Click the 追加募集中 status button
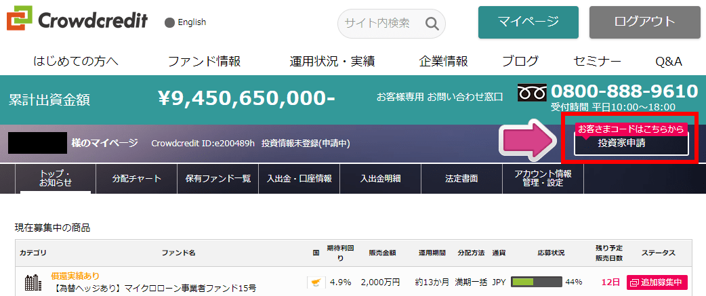Screen dimensions: 706x296 click(657, 282)
